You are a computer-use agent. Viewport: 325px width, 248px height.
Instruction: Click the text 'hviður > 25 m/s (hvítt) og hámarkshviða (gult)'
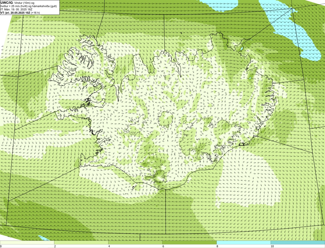29,6
